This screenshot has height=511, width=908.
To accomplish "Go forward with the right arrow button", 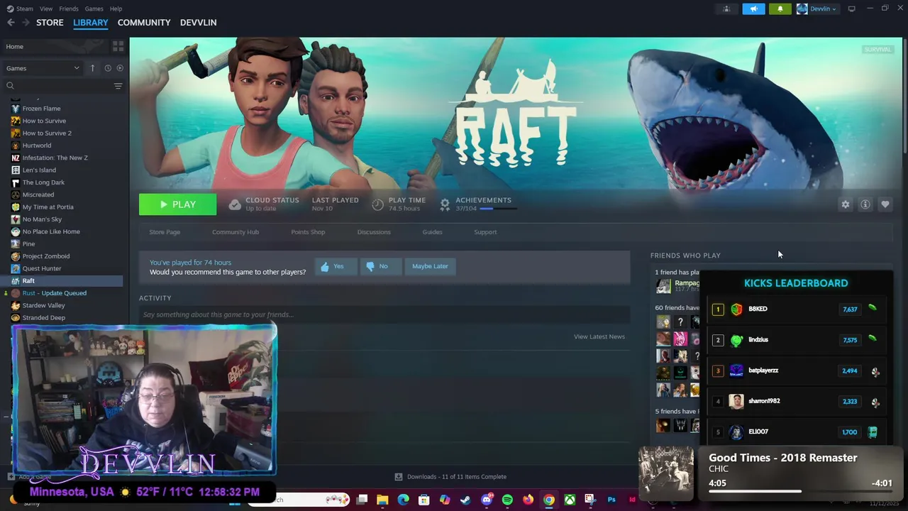I will 26,23.
